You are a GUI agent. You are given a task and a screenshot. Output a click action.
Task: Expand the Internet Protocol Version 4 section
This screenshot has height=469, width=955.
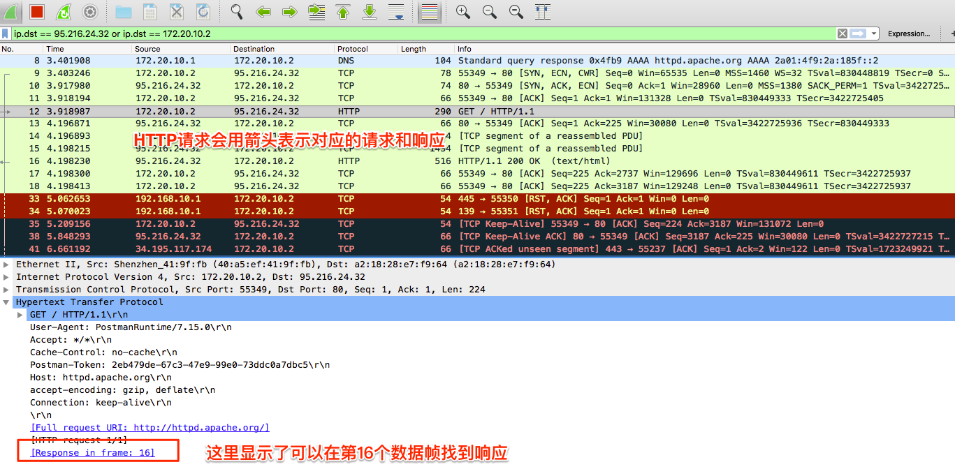6,276
